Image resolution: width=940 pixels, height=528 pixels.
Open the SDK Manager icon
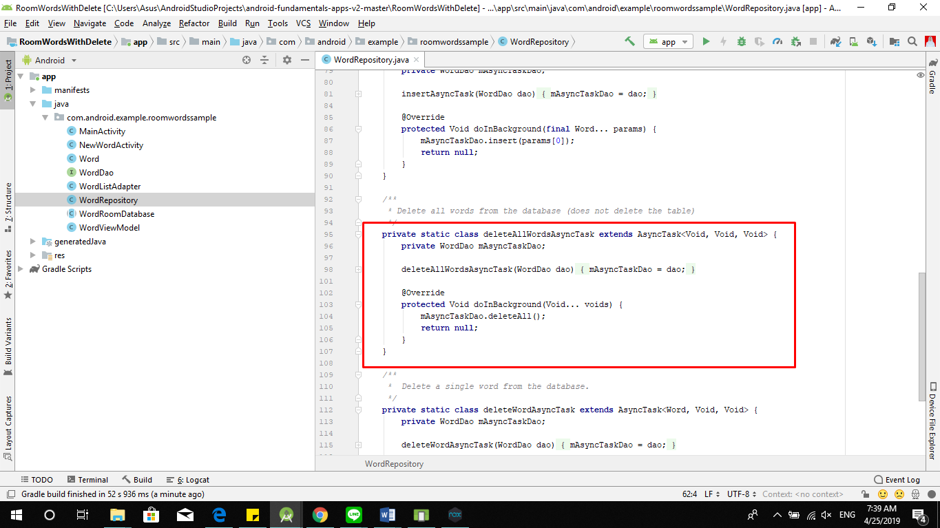click(873, 41)
